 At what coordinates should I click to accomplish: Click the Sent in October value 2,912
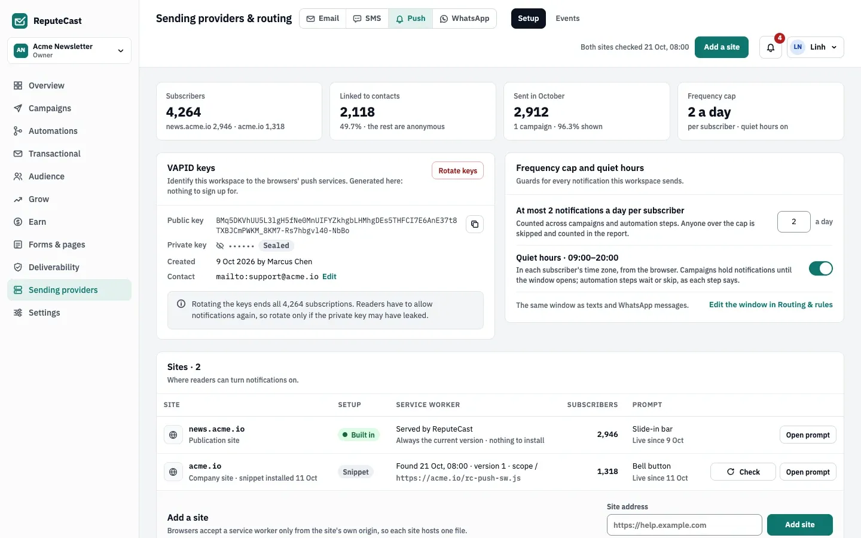coord(531,112)
